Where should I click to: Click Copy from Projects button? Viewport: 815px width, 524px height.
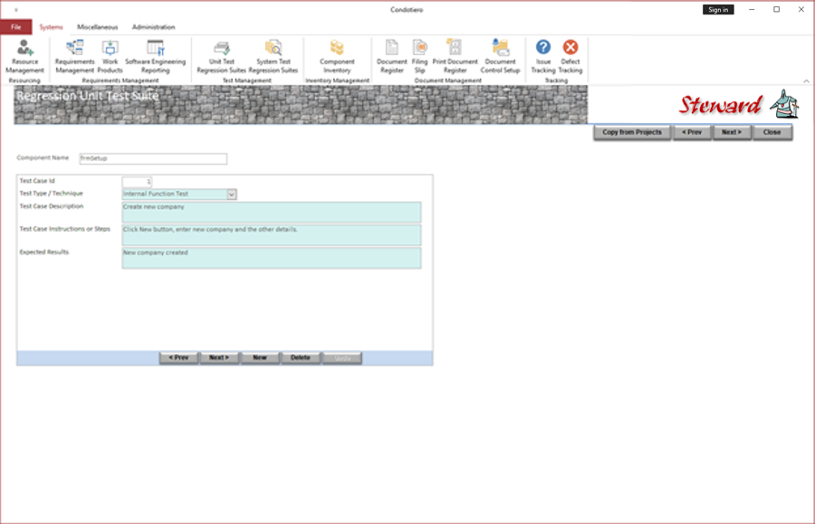click(x=632, y=132)
